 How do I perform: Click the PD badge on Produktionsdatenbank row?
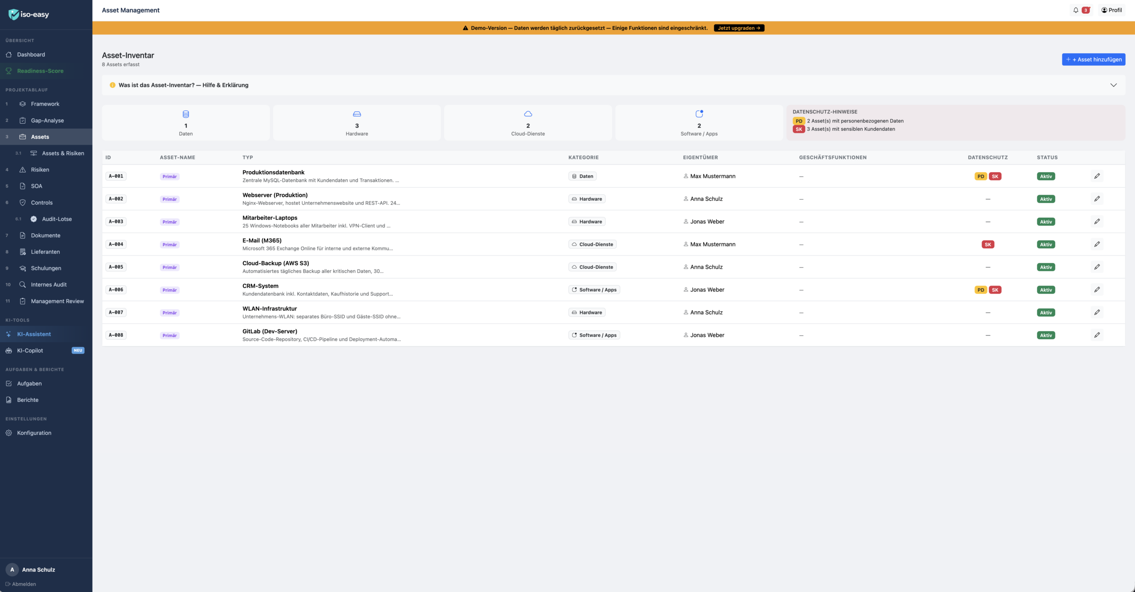click(x=980, y=176)
